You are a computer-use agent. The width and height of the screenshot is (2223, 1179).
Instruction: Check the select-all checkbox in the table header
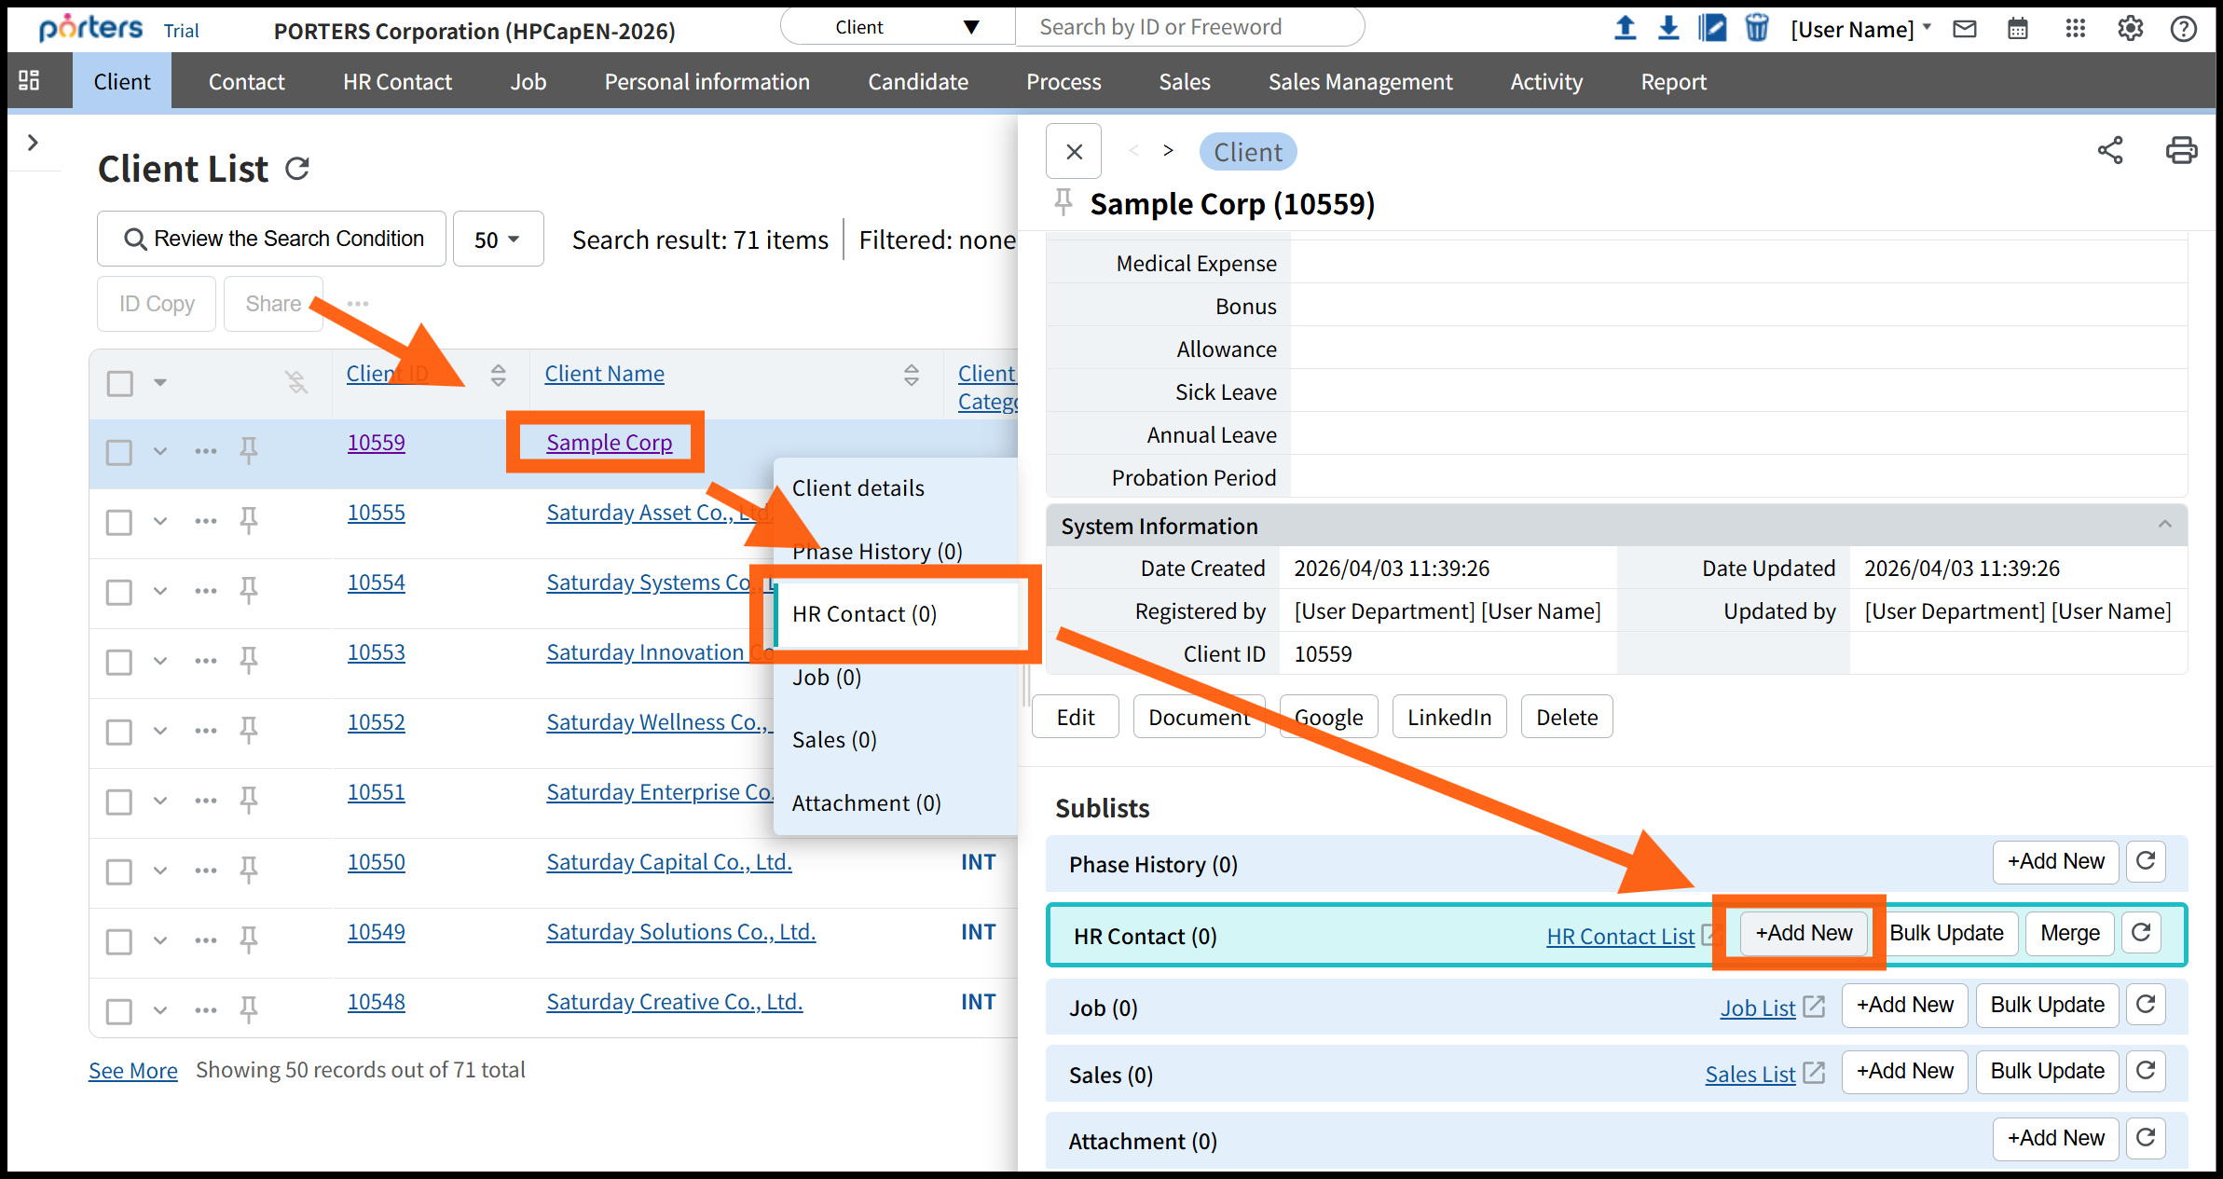tap(120, 383)
